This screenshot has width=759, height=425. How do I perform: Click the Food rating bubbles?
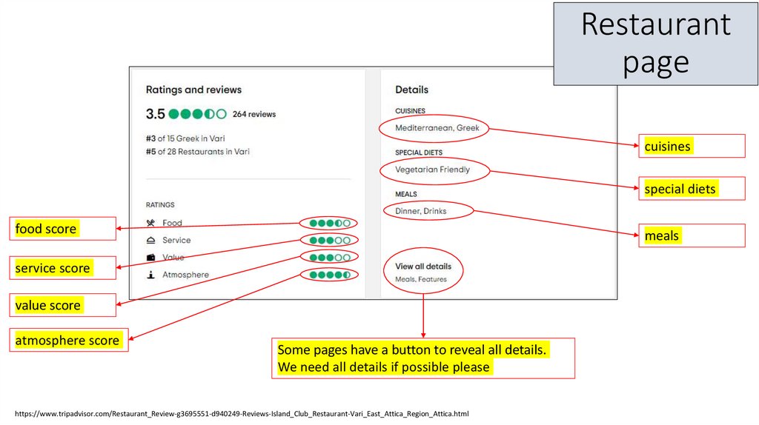tap(330, 223)
